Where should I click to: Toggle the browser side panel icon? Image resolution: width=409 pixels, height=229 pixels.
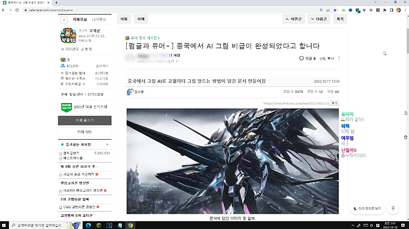(x=392, y=10)
